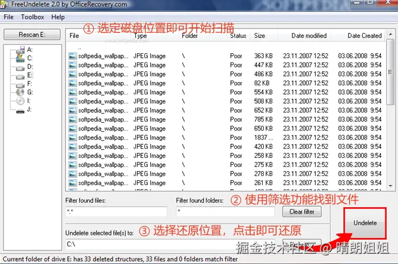Sort by Status column header
The width and height of the screenshot is (398, 264).
(238, 36)
